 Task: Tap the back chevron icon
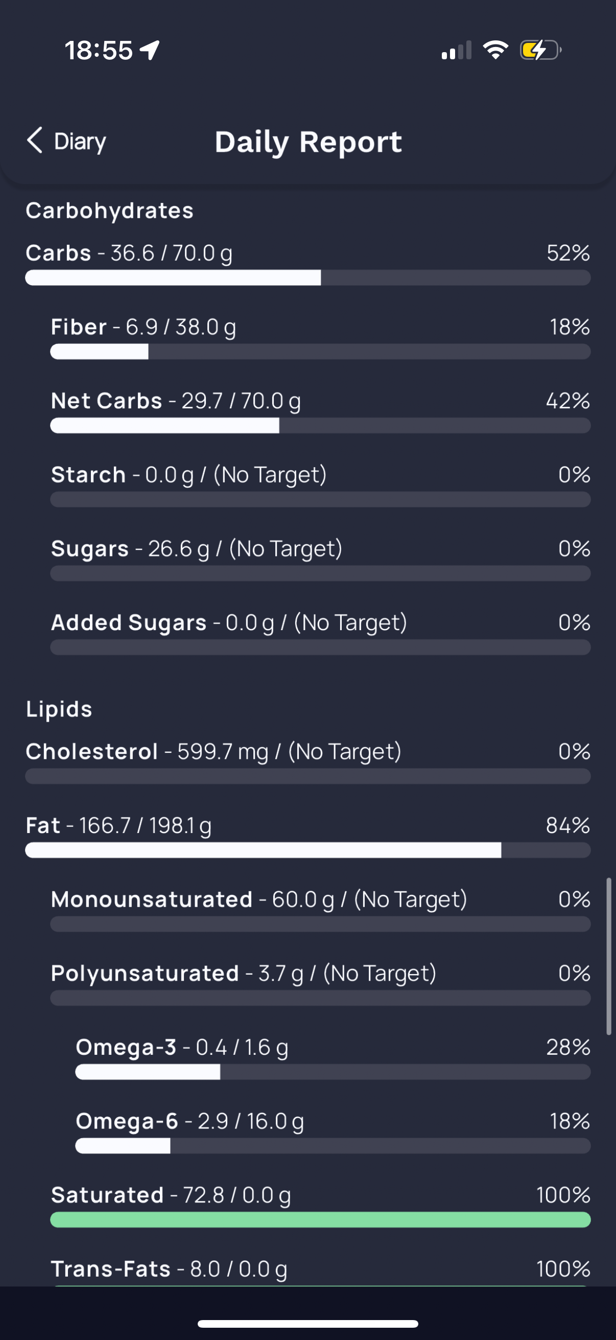click(x=34, y=141)
